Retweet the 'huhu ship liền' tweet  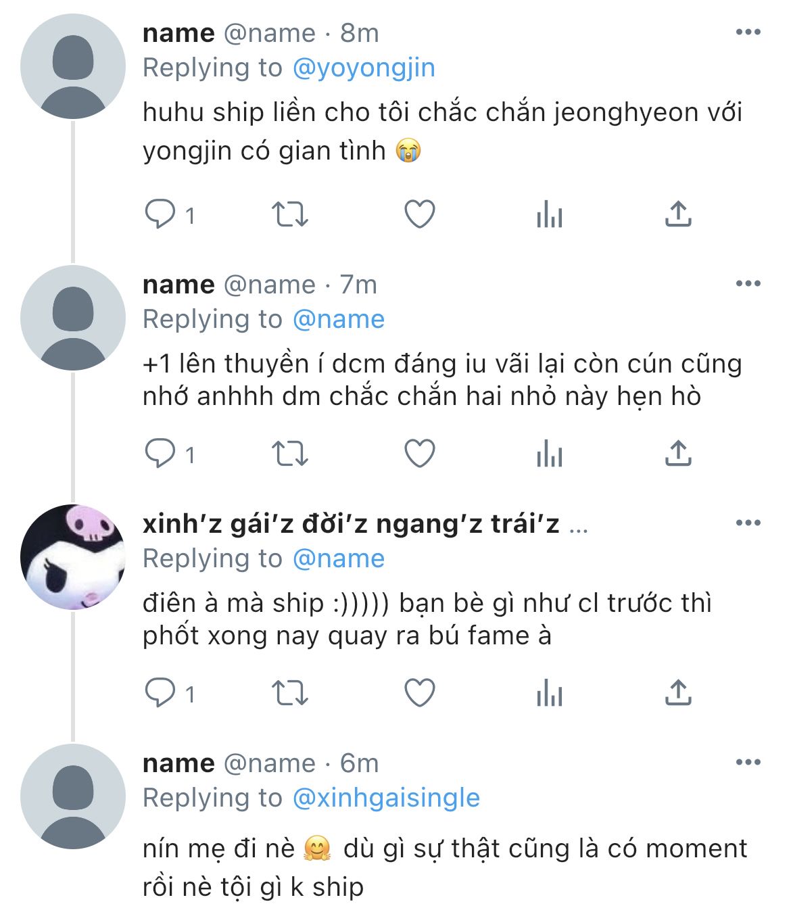[289, 215]
